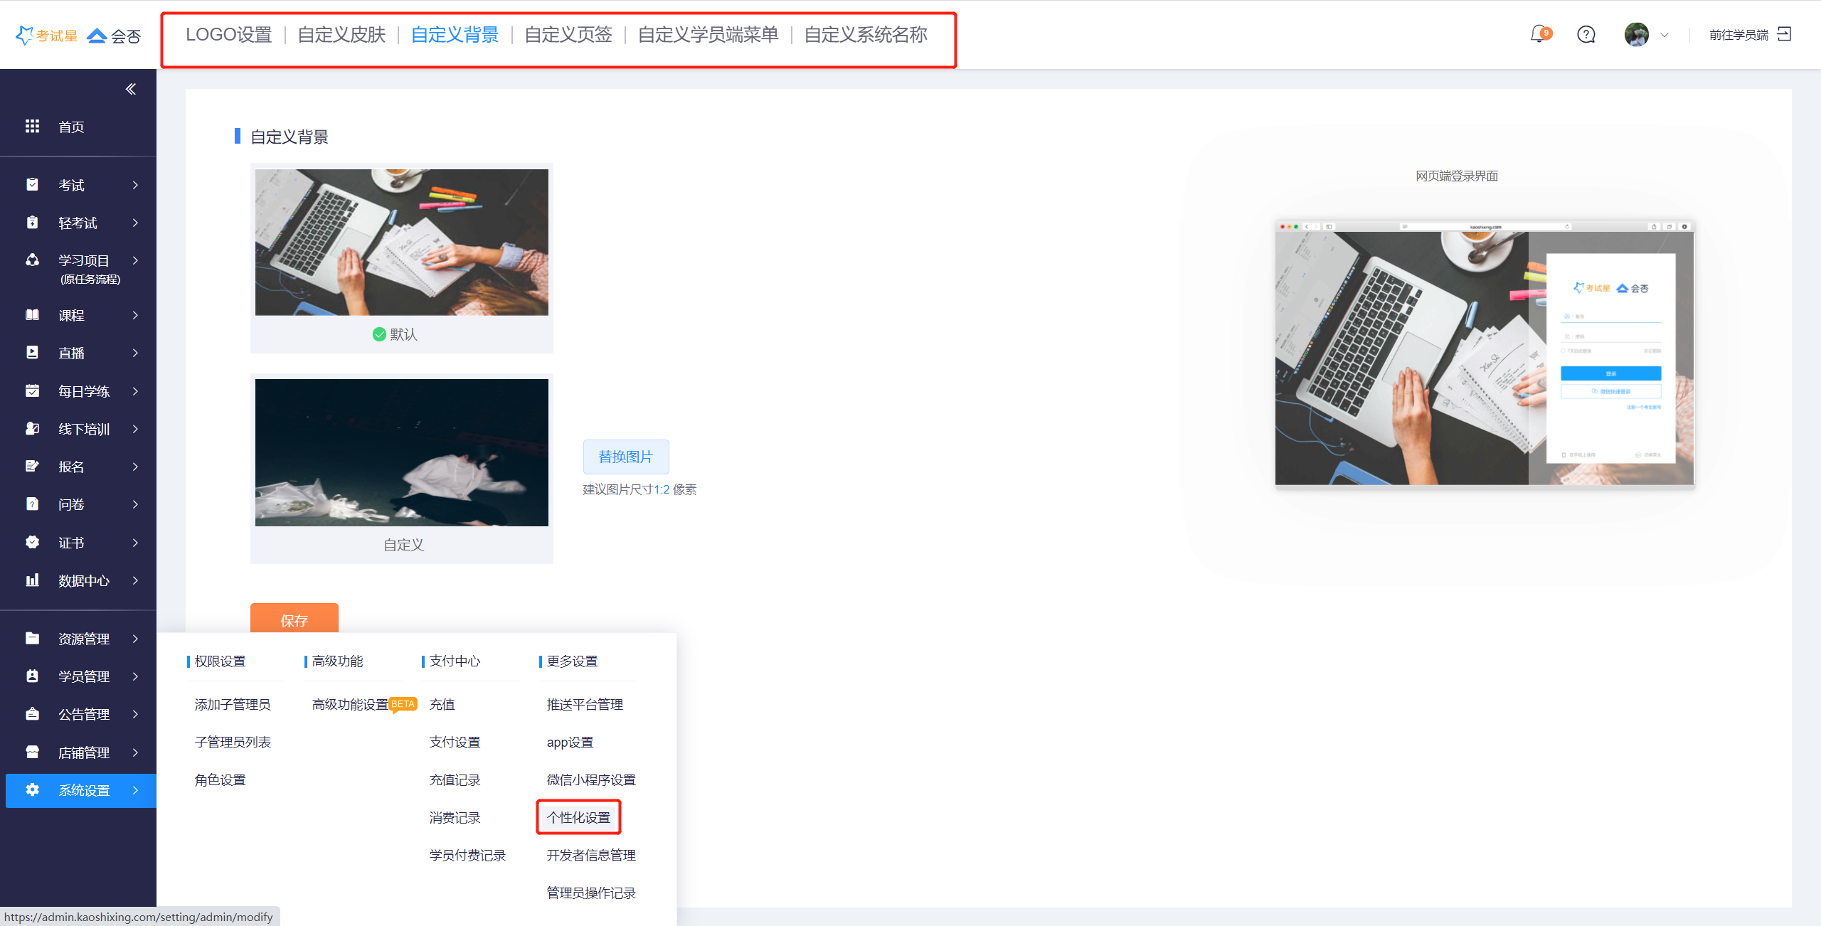Choose the dark custom background thumbnail

(401, 452)
